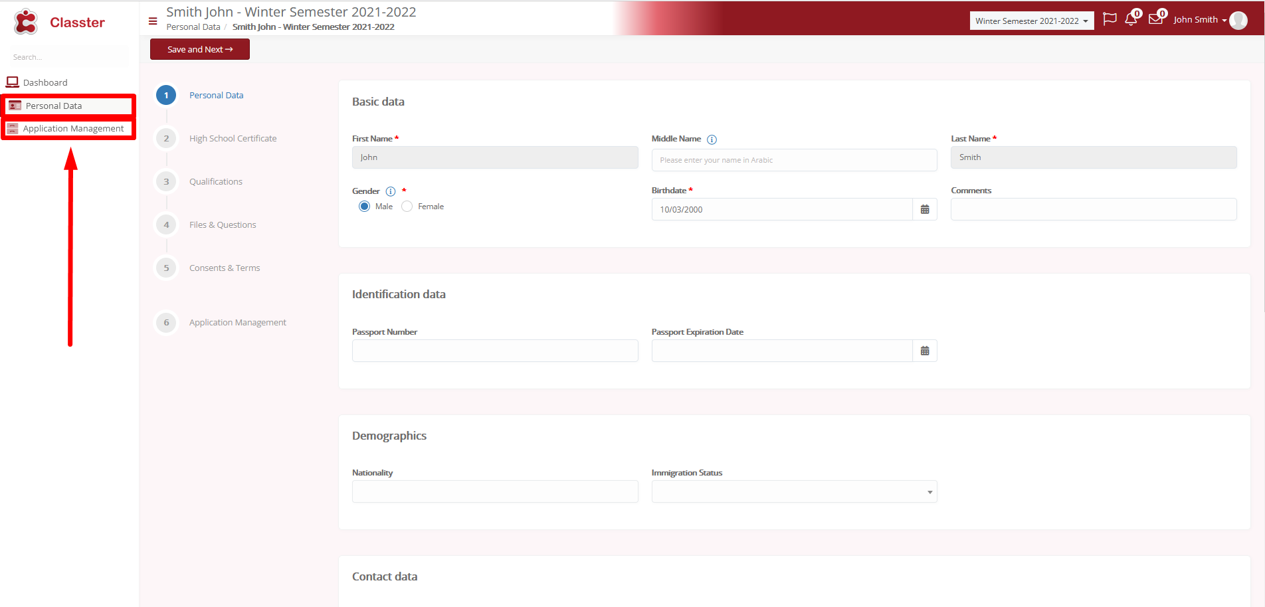Click the Birthdate input field
This screenshot has height=607, width=1265.
pos(782,209)
